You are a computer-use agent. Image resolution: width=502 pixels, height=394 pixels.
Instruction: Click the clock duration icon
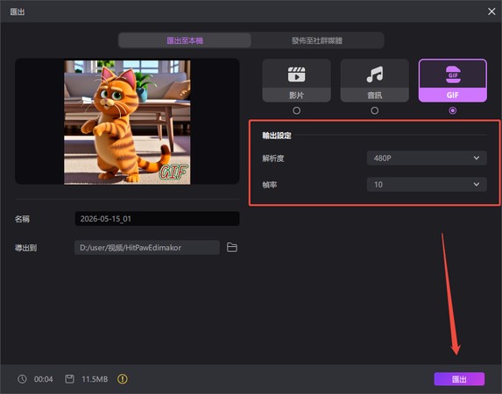point(22,379)
